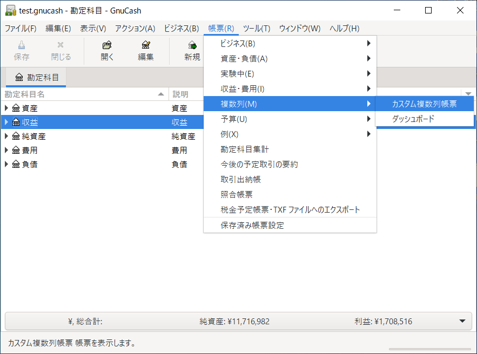
Task: Choose カスタム複数列帳票 from submenu
Action: tap(425, 104)
